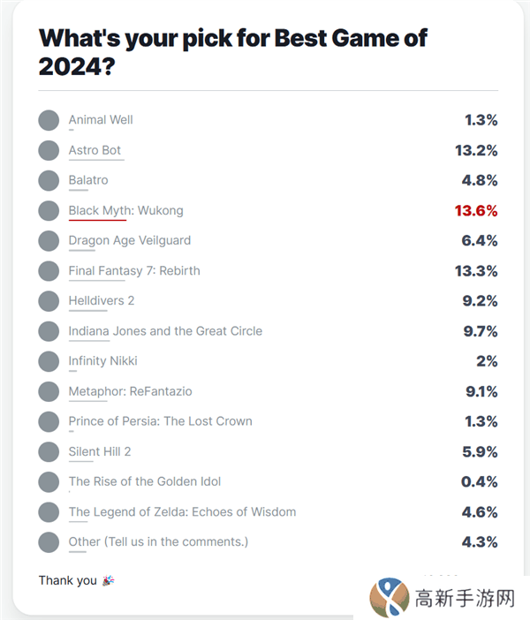Select the Infinity Nikki radio button
The width and height of the screenshot is (530, 620).
coord(49,361)
